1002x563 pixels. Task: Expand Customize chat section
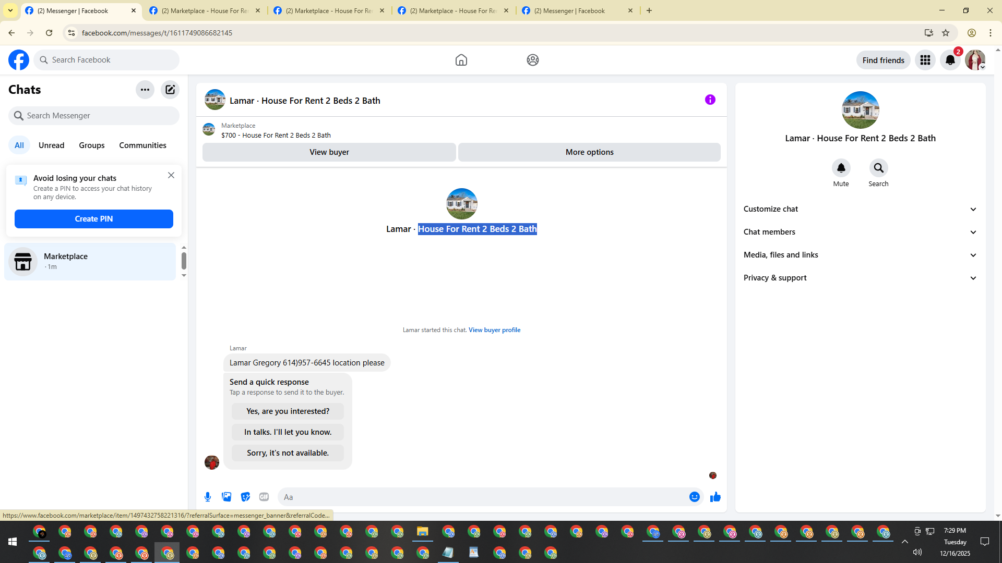tap(861, 209)
